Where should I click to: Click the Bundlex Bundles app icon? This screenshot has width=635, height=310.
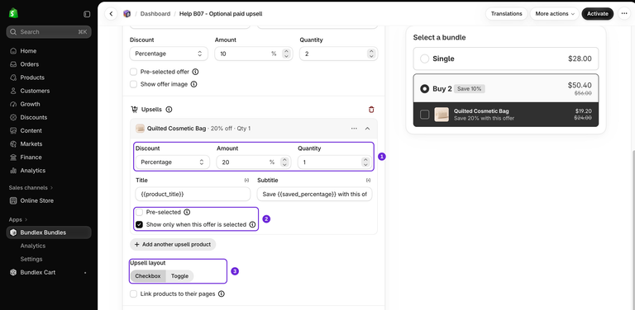coord(13,233)
